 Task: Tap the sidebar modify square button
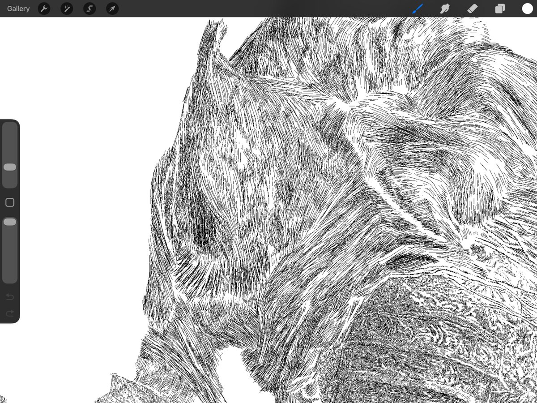click(10, 203)
